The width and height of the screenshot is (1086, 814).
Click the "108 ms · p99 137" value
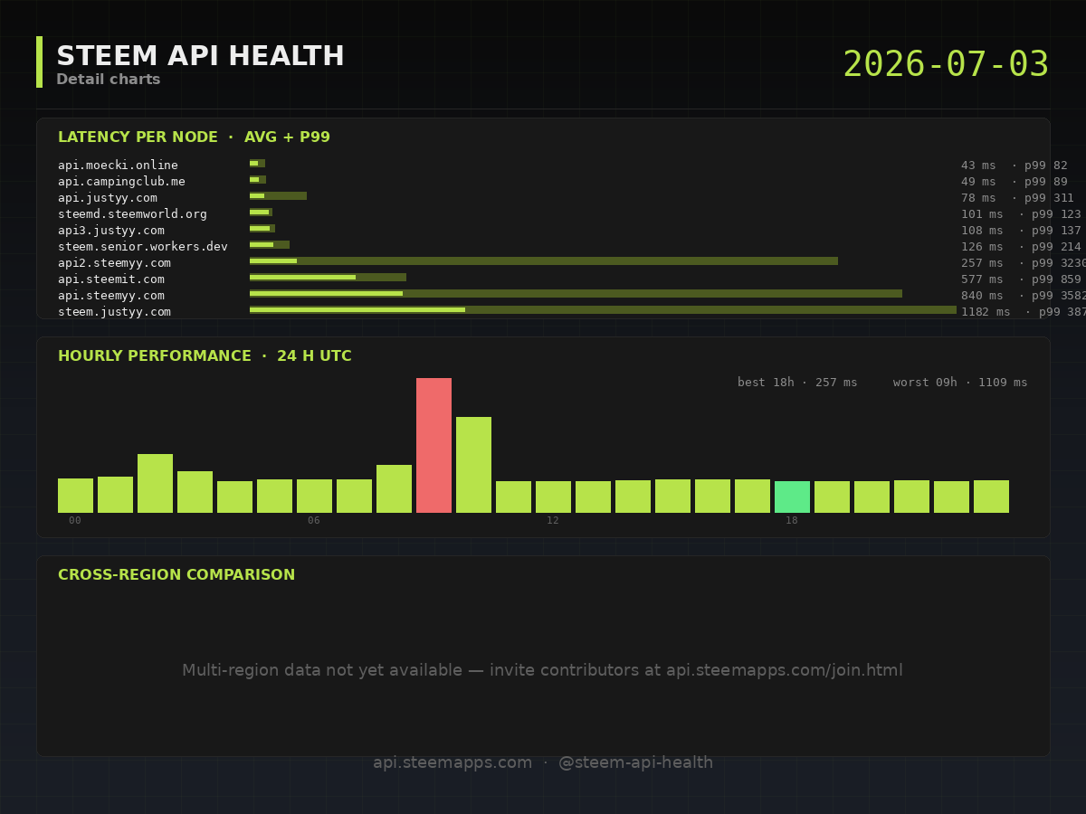click(1021, 231)
